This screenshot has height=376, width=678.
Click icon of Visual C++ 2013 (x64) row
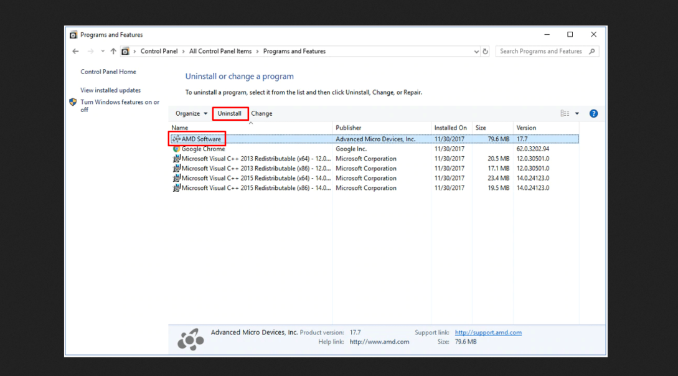click(x=176, y=159)
